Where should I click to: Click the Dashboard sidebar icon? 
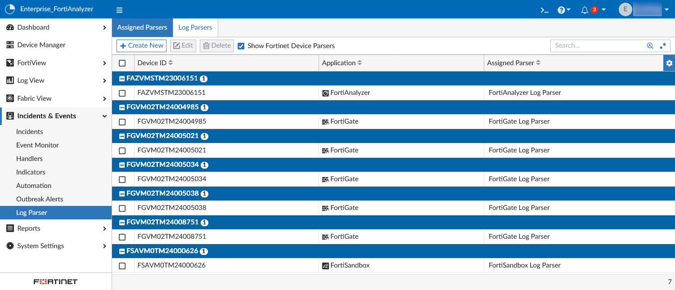click(x=10, y=27)
